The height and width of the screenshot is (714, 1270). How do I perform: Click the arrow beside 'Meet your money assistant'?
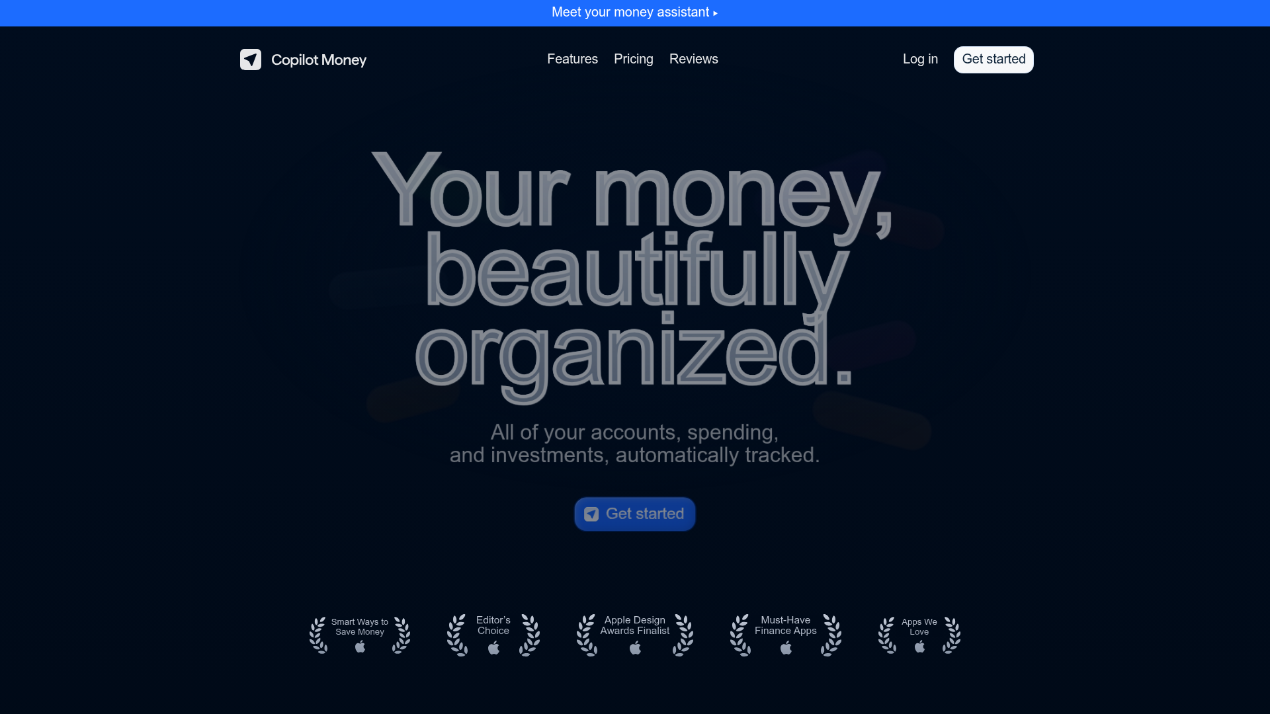pyautogui.click(x=715, y=13)
